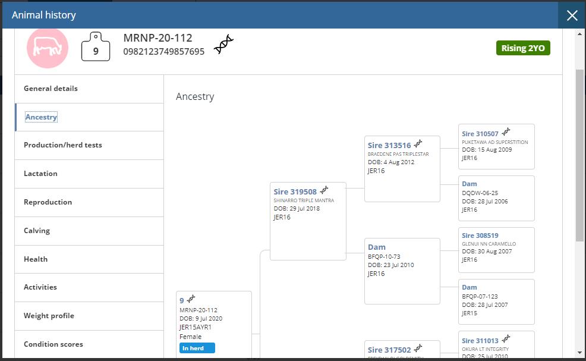586x361 pixels.
Task: Click DNA icon next to Sire 317502
Action: pyautogui.click(x=418, y=348)
